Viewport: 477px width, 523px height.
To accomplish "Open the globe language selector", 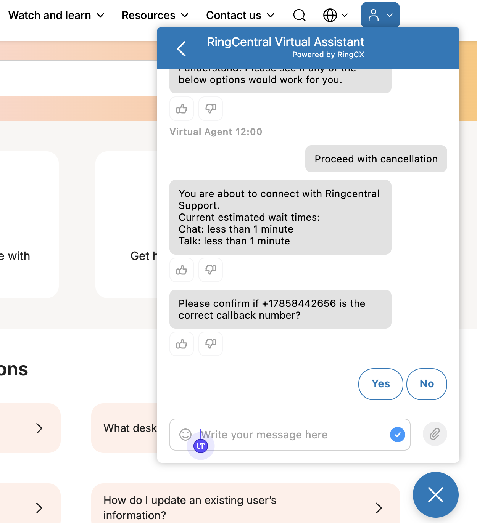I will (335, 15).
